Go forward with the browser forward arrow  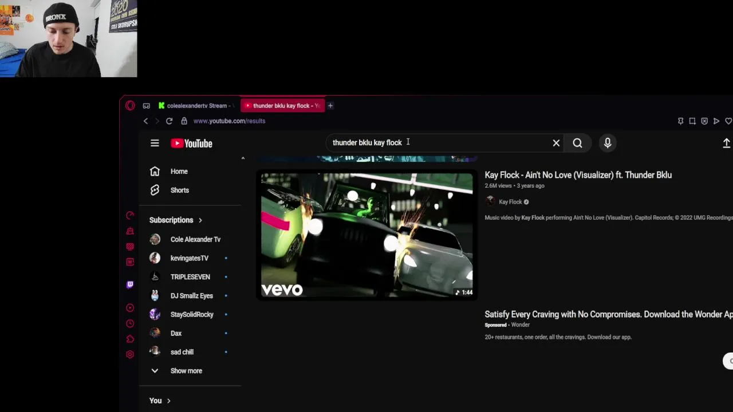tap(157, 121)
